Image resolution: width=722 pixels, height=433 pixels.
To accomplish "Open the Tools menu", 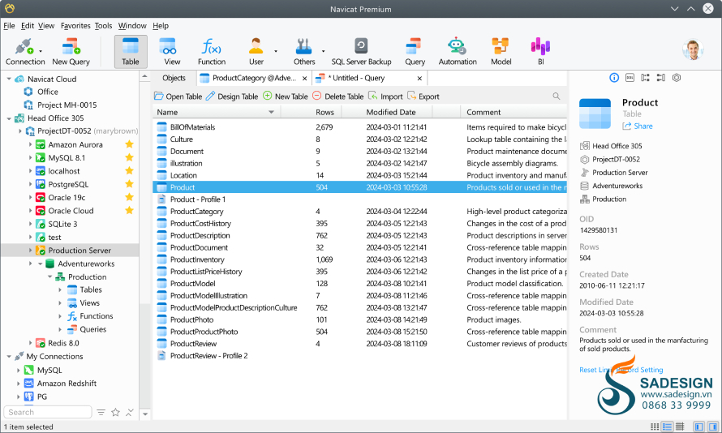I will 104,26.
